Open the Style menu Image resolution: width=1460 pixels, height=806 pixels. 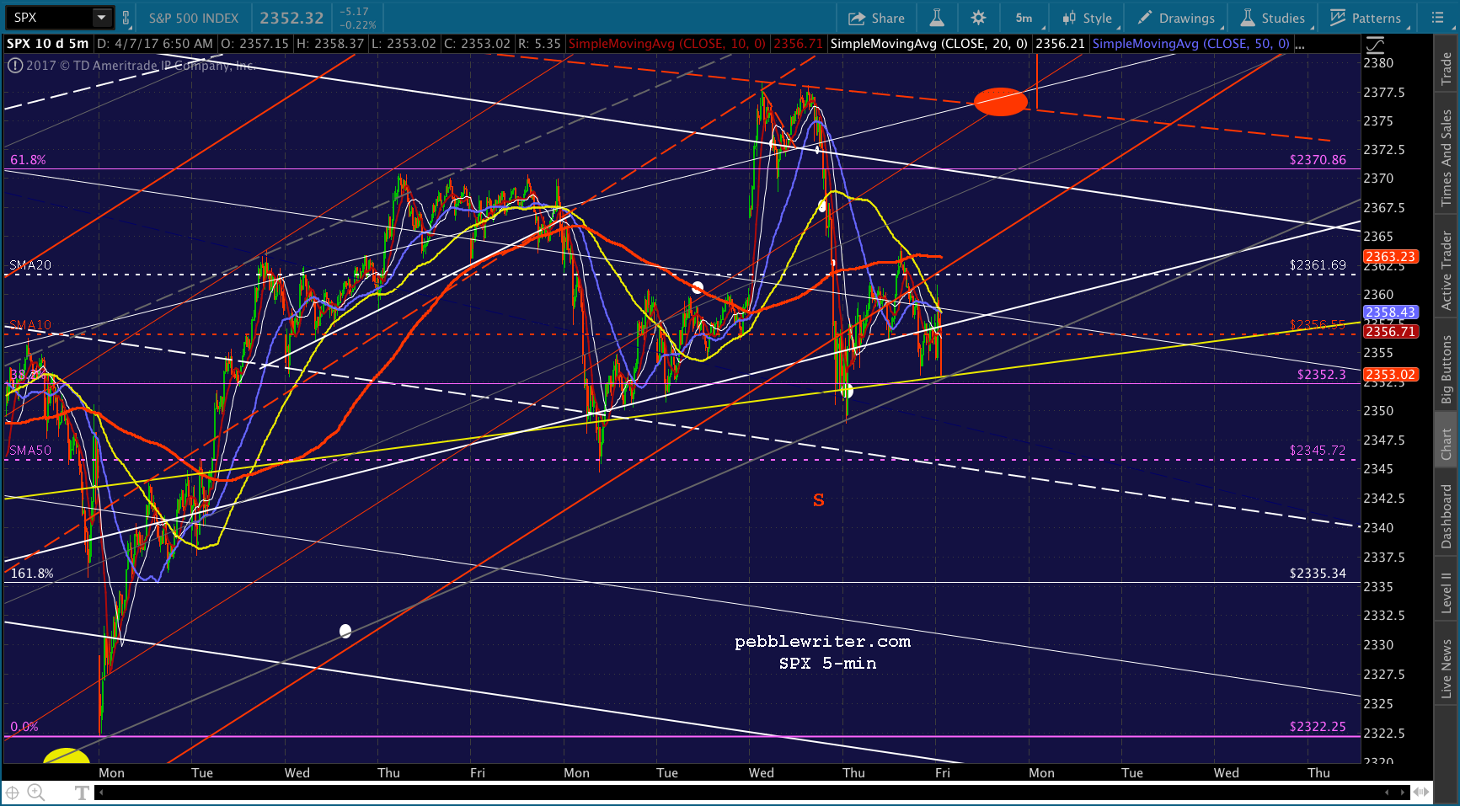click(1088, 18)
